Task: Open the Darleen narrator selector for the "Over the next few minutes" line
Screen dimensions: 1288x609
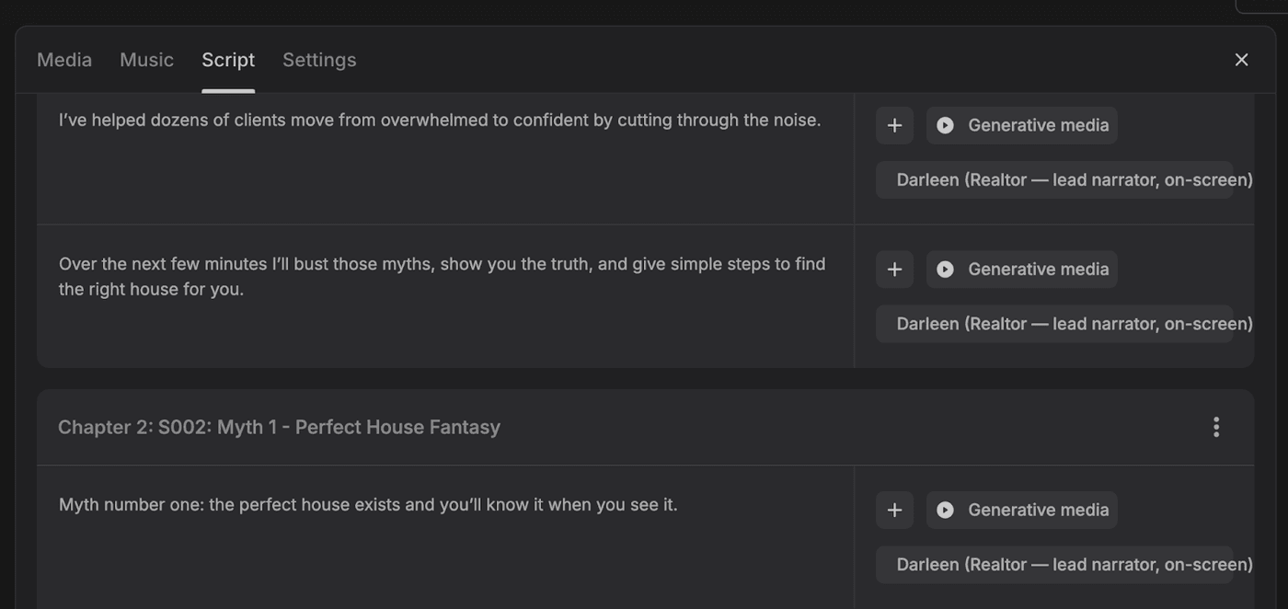Action: coord(1054,324)
